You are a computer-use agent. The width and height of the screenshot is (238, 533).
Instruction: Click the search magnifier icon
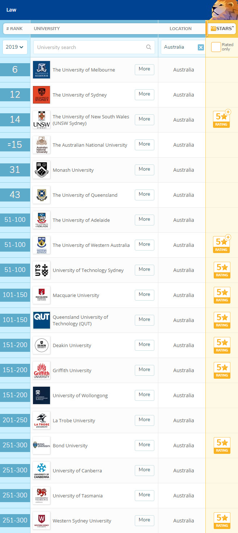(149, 47)
